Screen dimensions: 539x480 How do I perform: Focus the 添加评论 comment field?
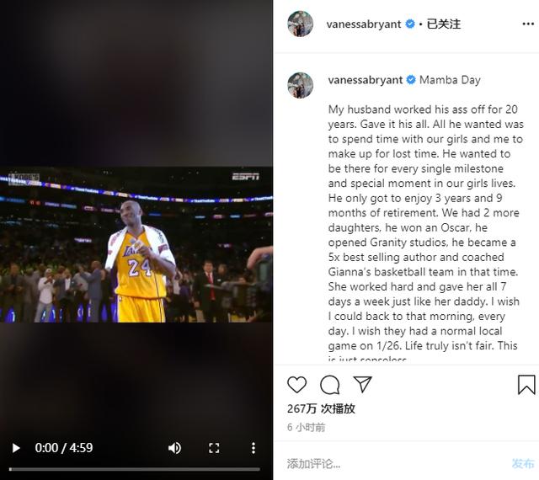click(395, 464)
